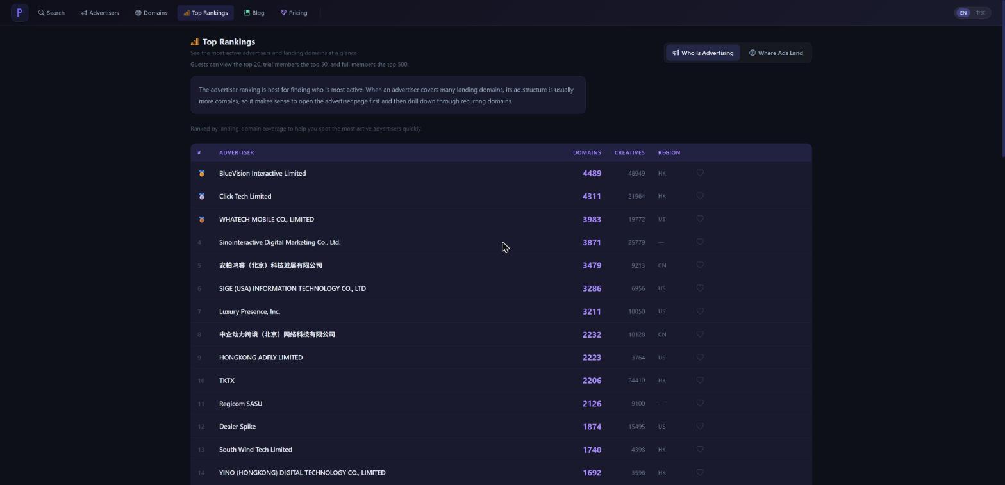Open the Search page

[51, 13]
